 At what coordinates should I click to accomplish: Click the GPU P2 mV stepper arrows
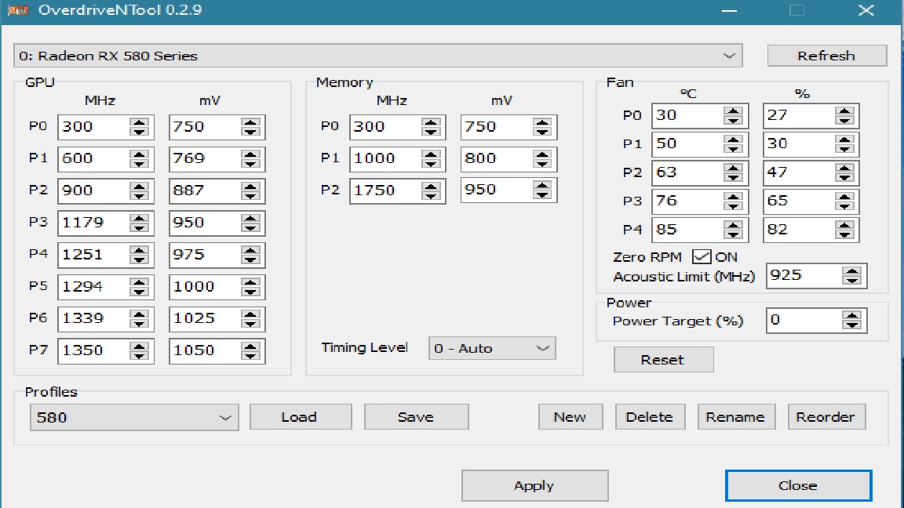250,190
